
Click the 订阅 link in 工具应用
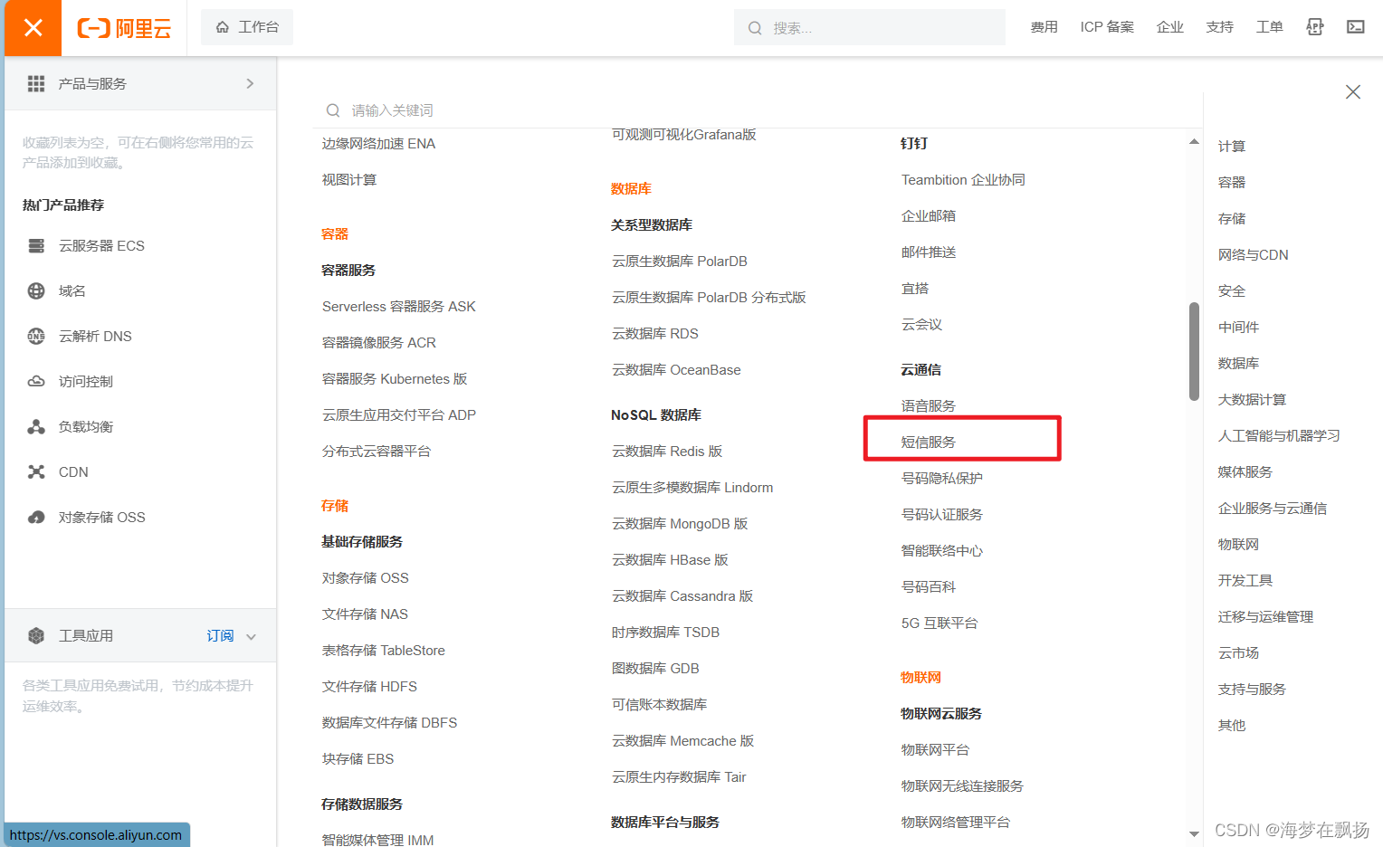point(220,635)
